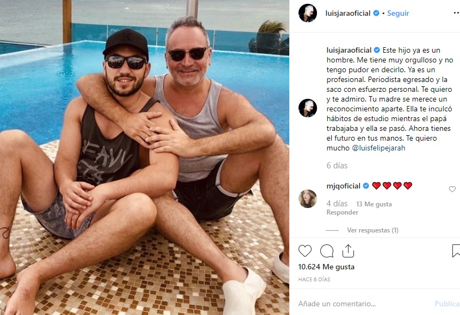The image size is (460, 315).
Task: Click the luisjaraoficial avatar beside caption
Action: [x=307, y=108]
